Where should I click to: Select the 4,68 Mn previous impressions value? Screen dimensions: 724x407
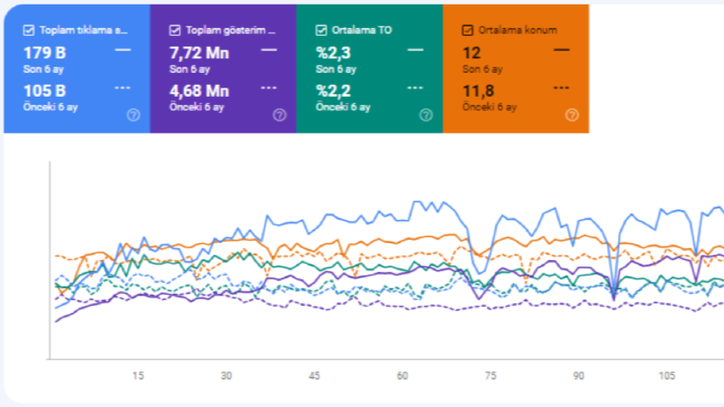click(199, 91)
